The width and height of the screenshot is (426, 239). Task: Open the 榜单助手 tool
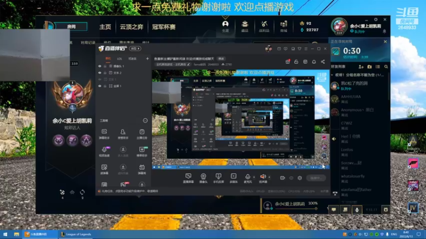point(142,151)
